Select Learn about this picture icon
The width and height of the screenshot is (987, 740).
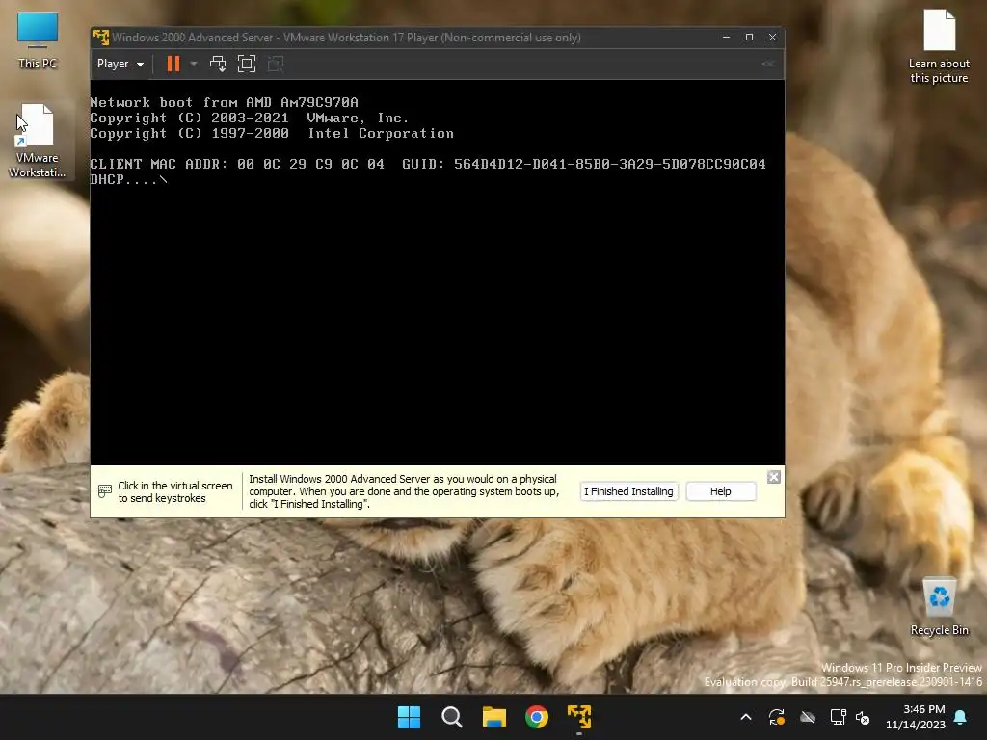point(939,46)
